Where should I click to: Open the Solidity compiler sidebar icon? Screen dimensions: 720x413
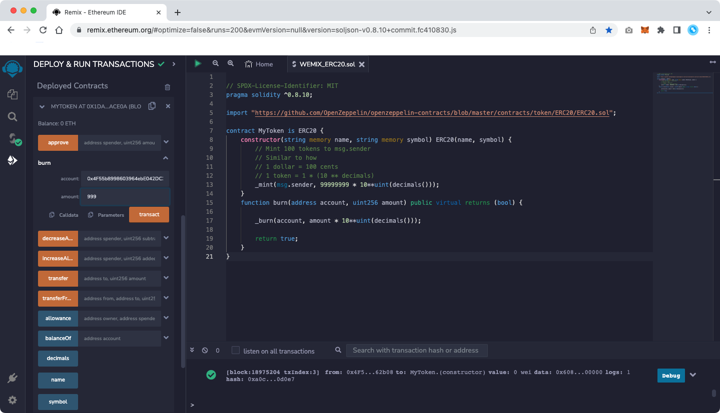(14, 139)
